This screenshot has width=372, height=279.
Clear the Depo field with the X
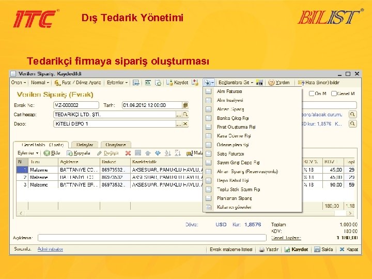(x=185, y=124)
